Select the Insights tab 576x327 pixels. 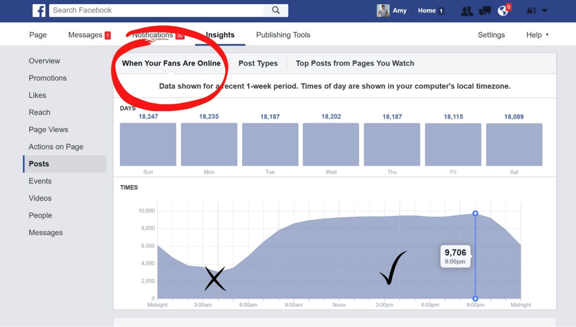tap(220, 34)
